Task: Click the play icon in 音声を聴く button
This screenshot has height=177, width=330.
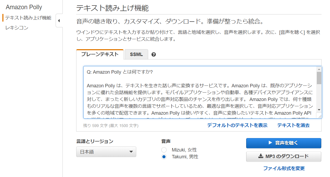Action: point(270,143)
